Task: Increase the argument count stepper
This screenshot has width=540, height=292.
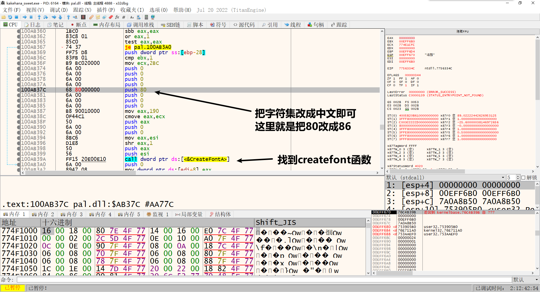Action: tap(518, 176)
